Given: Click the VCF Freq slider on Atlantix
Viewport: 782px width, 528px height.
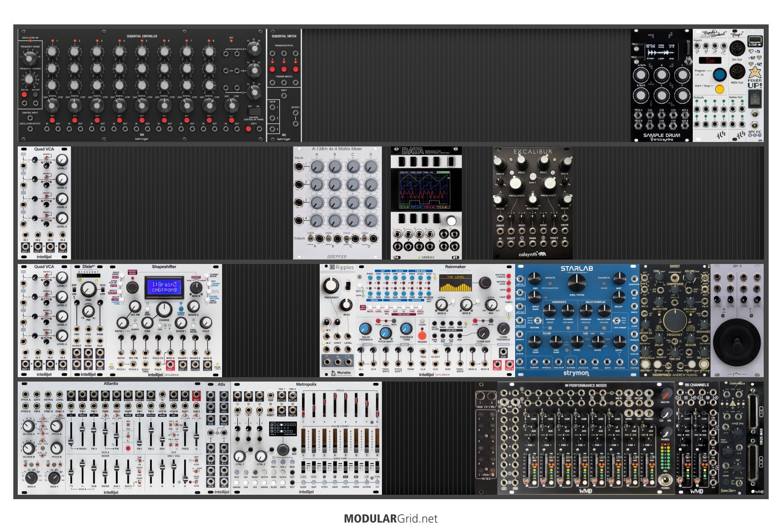Looking at the screenshot, I should click(185, 433).
